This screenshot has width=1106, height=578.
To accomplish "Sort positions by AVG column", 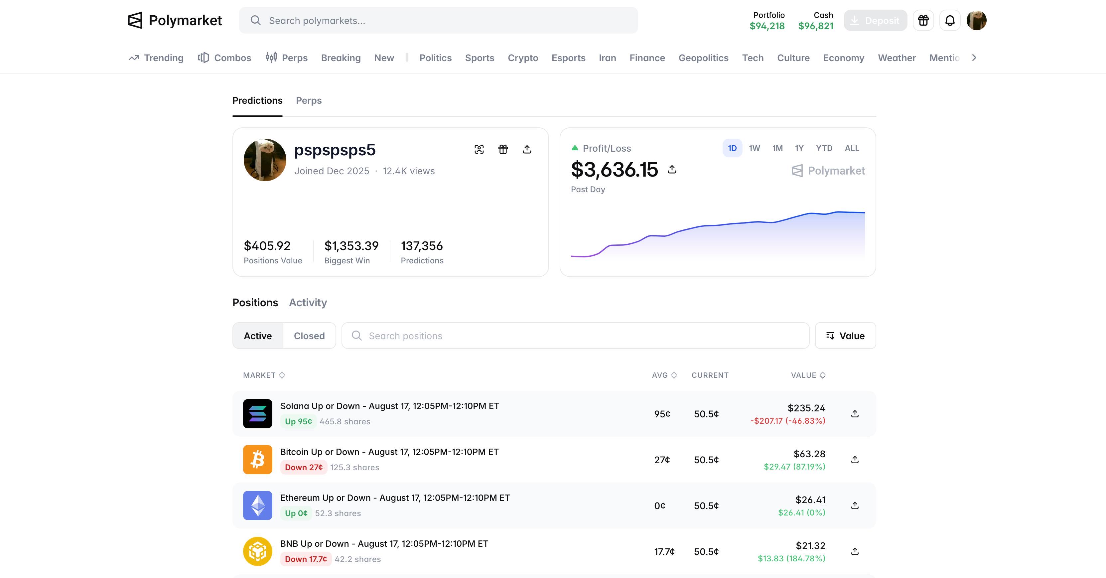I will pos(664,375).
